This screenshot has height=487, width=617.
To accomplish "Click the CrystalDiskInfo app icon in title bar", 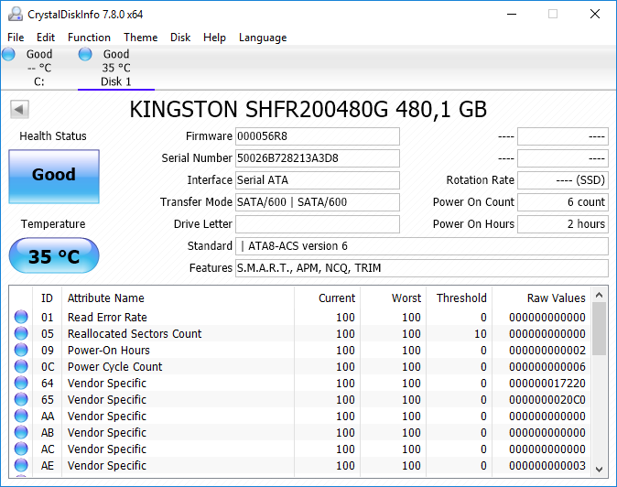I will 16,14.
